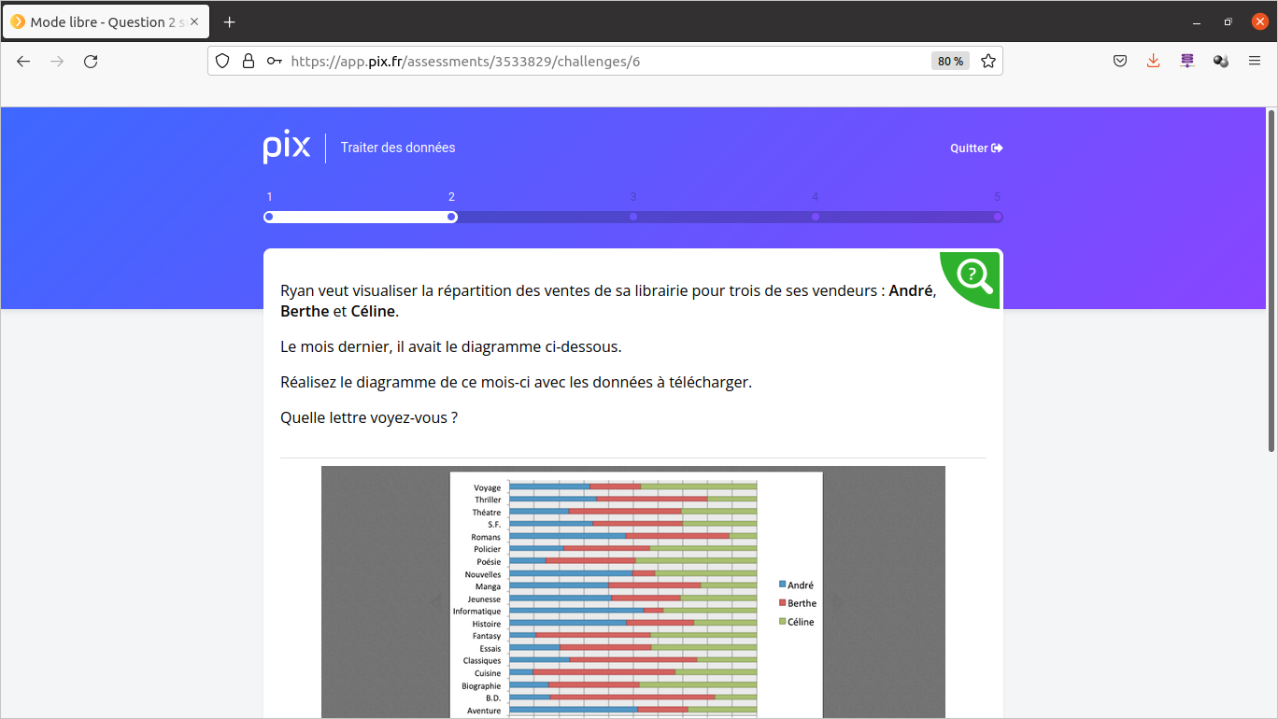Screen dimensions: 1278x719
Task: Reload the current page
Action: [91, 62]
